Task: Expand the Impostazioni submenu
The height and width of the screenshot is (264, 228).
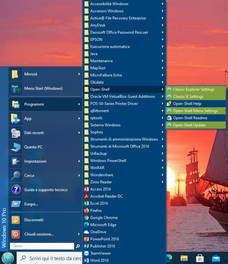Action: pyautogui.click(x=45, y=161)
